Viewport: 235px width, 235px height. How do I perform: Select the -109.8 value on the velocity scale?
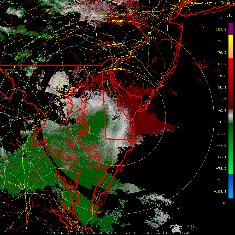(220, 192)
